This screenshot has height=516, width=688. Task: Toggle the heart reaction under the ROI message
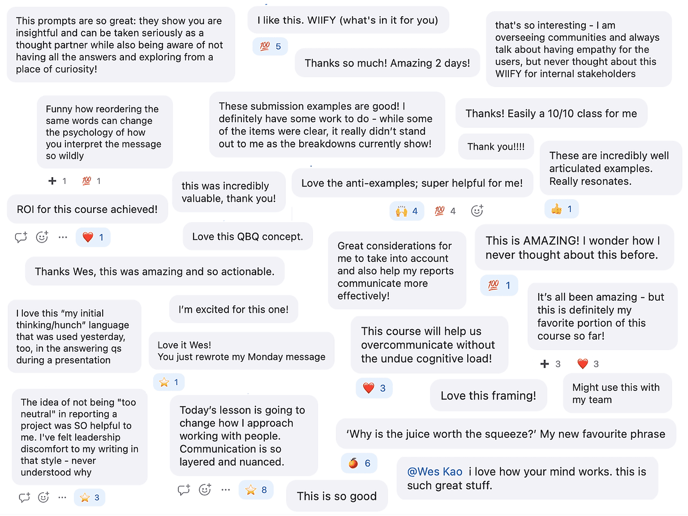[x=93, y=237]
